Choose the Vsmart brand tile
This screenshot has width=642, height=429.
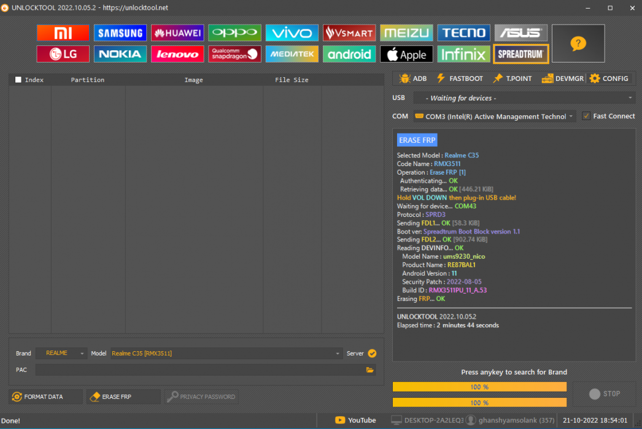pyautogui.click(x=349, y=32)
